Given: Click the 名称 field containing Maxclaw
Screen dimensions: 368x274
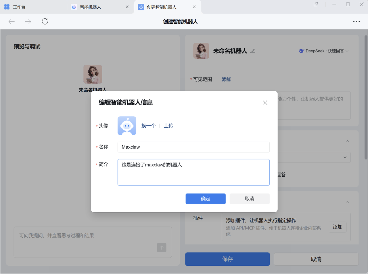Looking at the screenshot, I should pos(193,147).
